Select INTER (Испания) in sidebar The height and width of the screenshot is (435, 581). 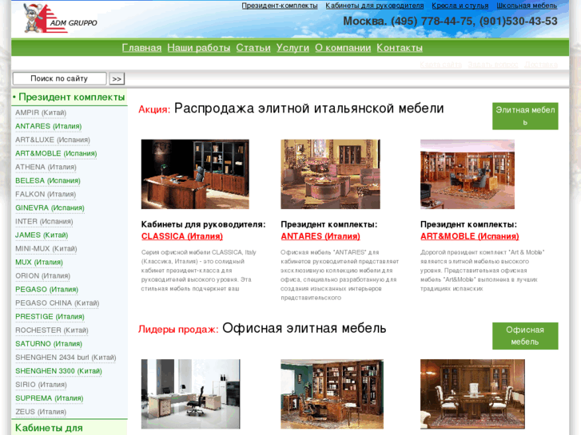[44, 221]
